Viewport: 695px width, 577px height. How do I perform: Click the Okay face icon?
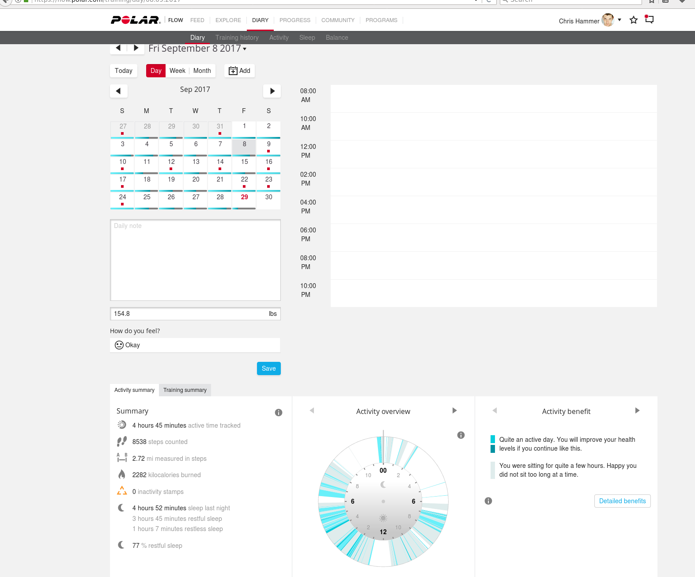pyautogui.click(x=119, y=345)
